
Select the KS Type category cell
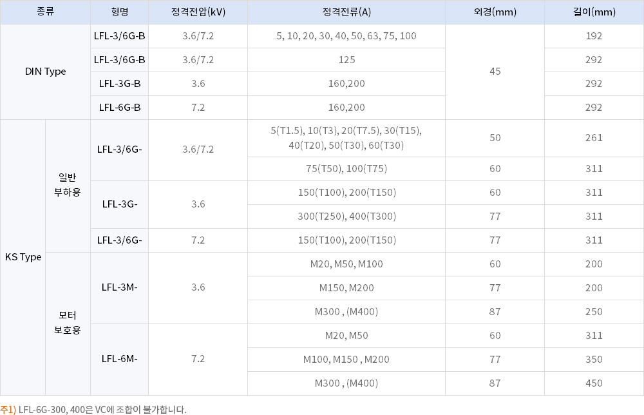pos(23,257)
